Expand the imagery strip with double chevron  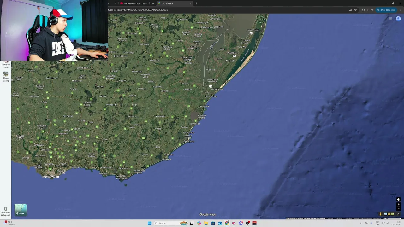coord(398,214)
